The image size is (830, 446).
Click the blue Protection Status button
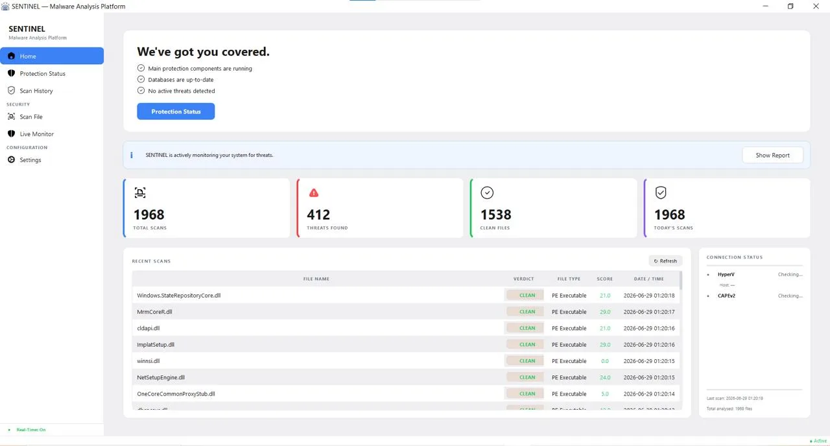[x=176, y=111]
